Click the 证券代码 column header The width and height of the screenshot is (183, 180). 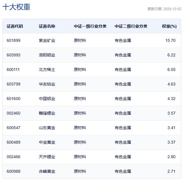coord(15,26)
